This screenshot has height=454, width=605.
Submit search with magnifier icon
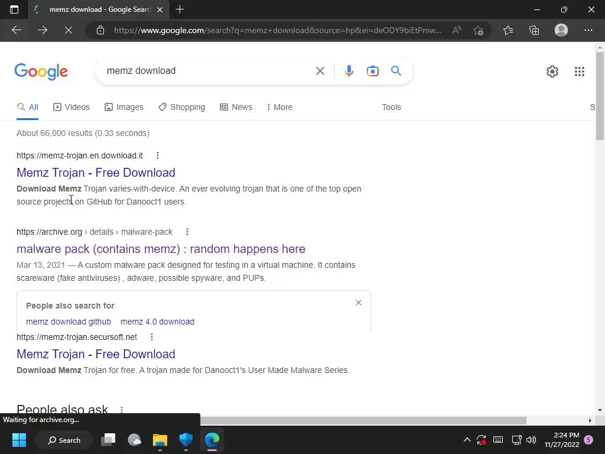click(x=396, y=71)
